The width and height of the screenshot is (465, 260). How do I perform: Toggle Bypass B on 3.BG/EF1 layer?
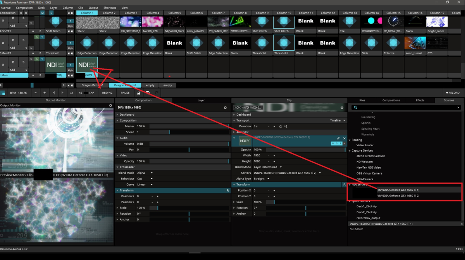click(13, 18)
